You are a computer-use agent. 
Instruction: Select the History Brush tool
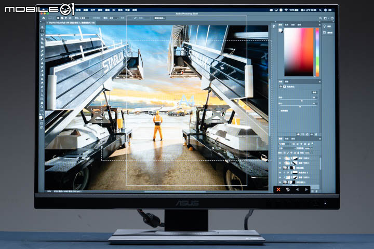point(43,67)
